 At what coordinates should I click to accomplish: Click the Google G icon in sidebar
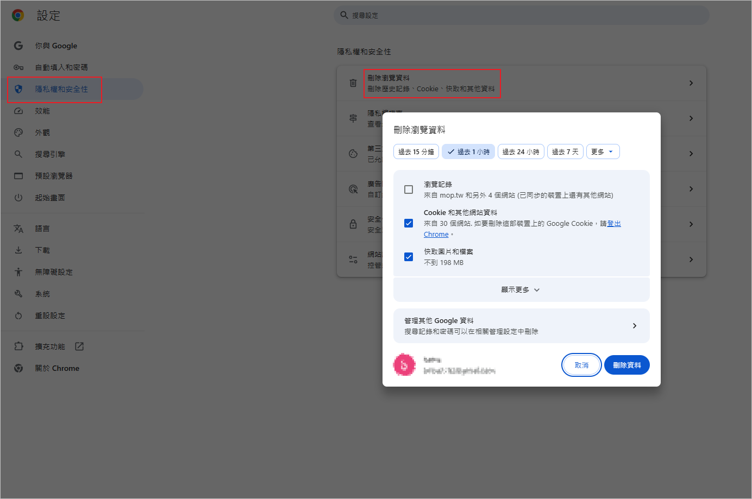(x=18, y=46)
